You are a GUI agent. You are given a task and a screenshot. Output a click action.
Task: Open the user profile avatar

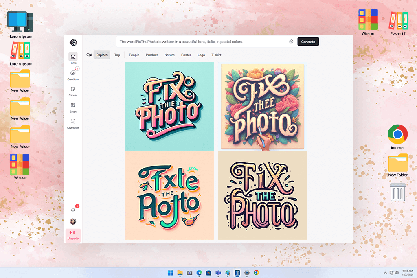tap(73, 221)
